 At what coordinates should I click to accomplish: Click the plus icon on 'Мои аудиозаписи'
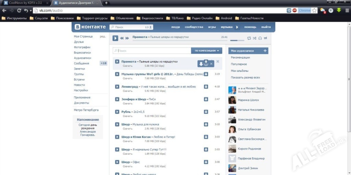[265, 51]
